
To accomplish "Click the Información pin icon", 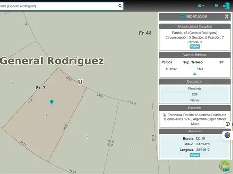I will coord(182,16).
